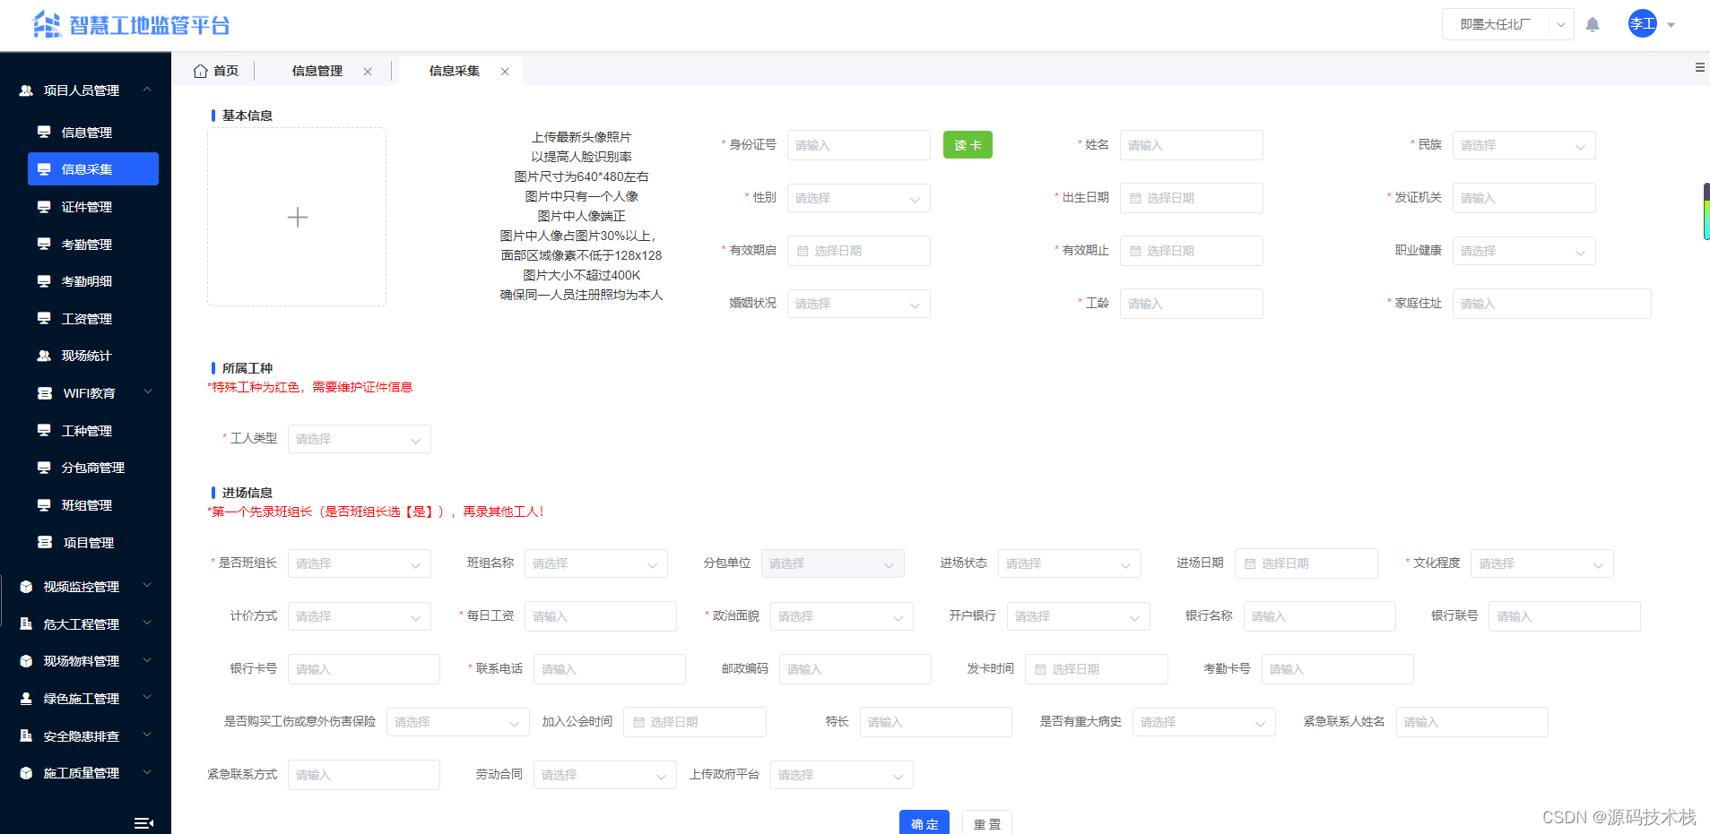Focus the 家庭住址 input field

tap(1552, 304)
